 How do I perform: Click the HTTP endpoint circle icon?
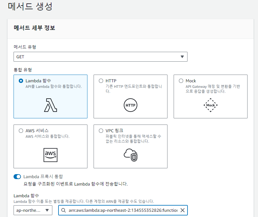click(130, 105)
